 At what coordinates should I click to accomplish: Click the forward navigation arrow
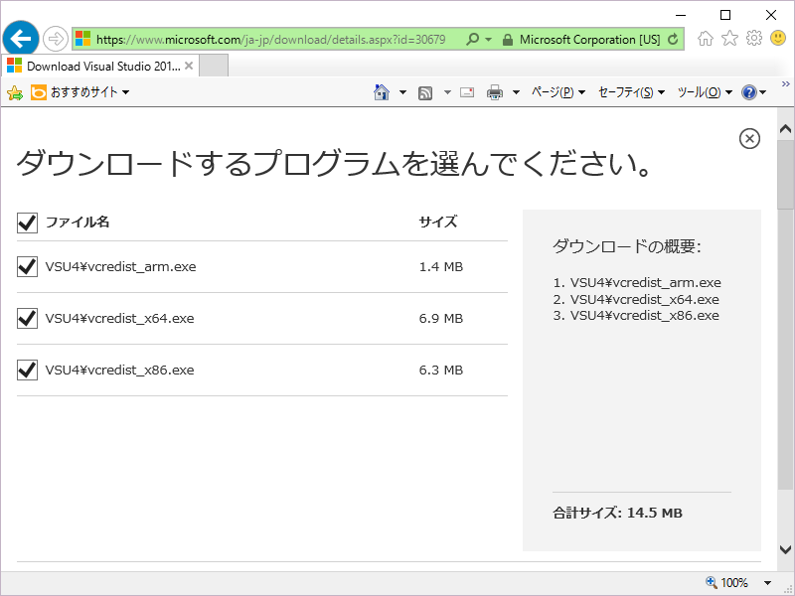(x=56, y=39)
